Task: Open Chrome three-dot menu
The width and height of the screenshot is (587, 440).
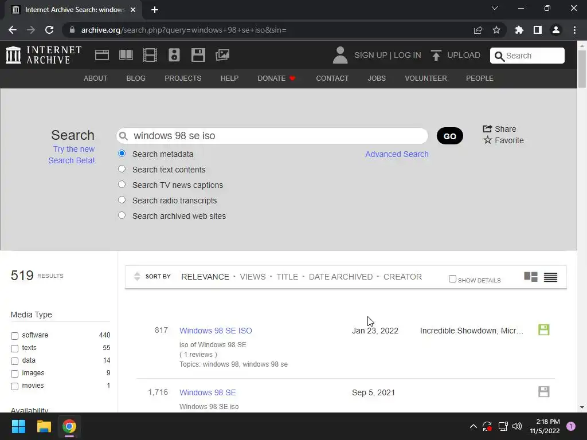Action: pyautogui.click(x=574, y=30)
